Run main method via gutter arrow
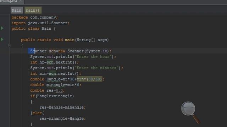This screenshot has width=227, height=127. 2,39
